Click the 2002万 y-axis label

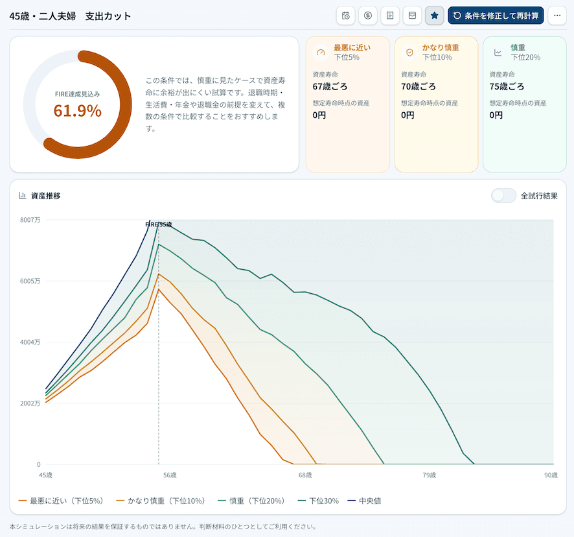pos(30,403)
